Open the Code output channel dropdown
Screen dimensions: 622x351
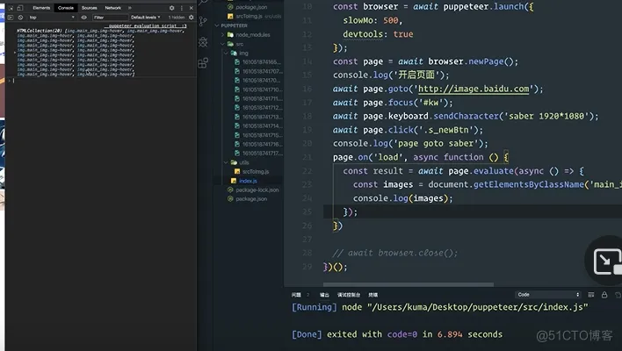(x=548, y=295)
